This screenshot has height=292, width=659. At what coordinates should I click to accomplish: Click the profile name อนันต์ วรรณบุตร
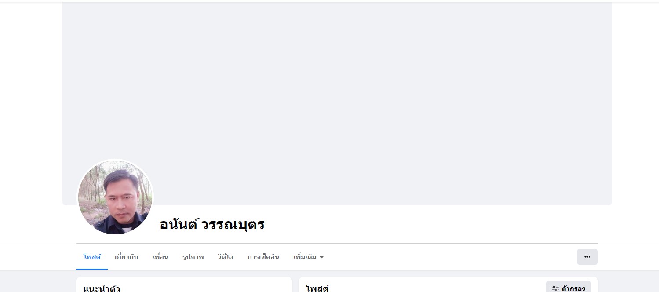pos(212,225)
